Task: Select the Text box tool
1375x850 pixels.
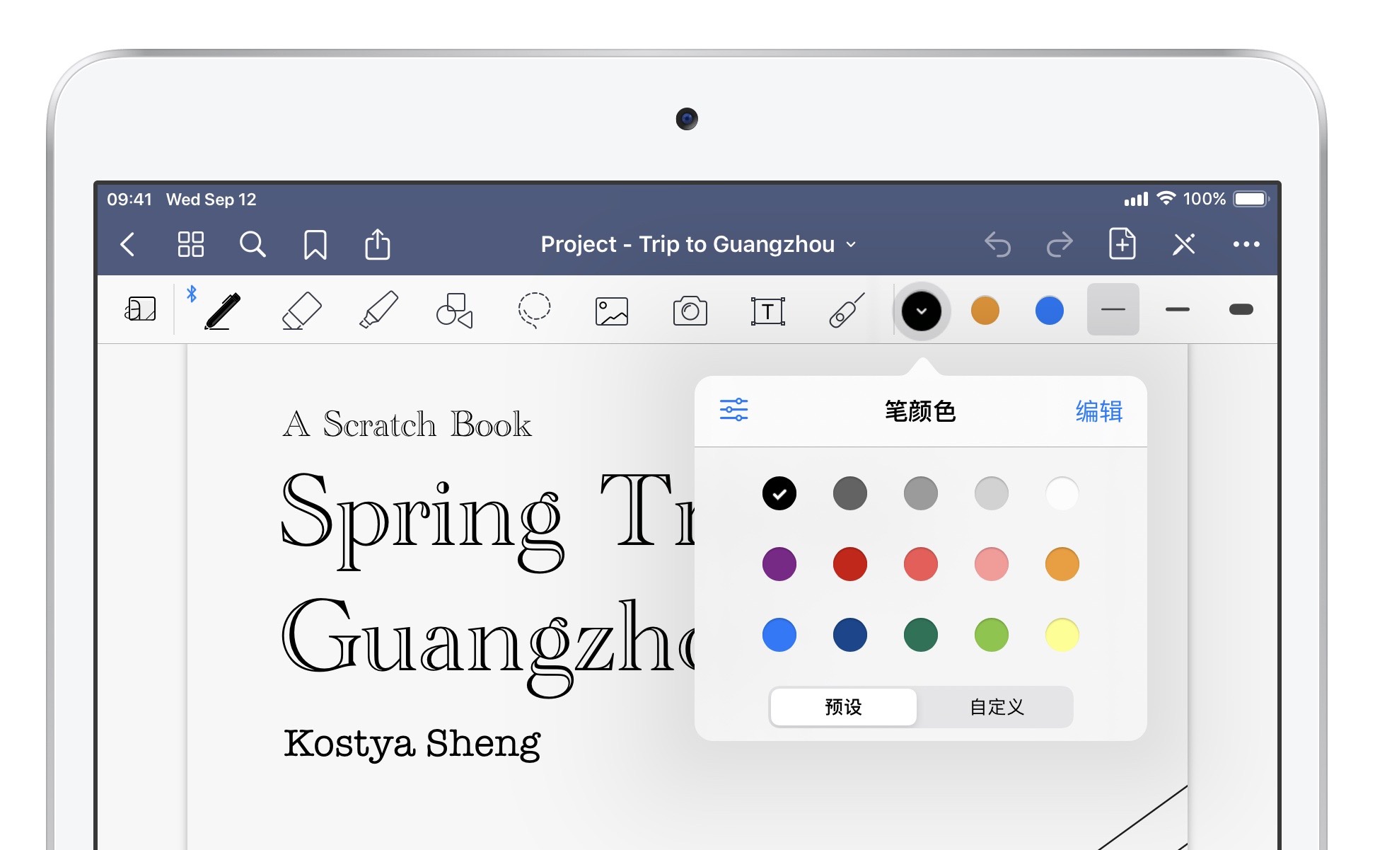Action: click(767, 311)
